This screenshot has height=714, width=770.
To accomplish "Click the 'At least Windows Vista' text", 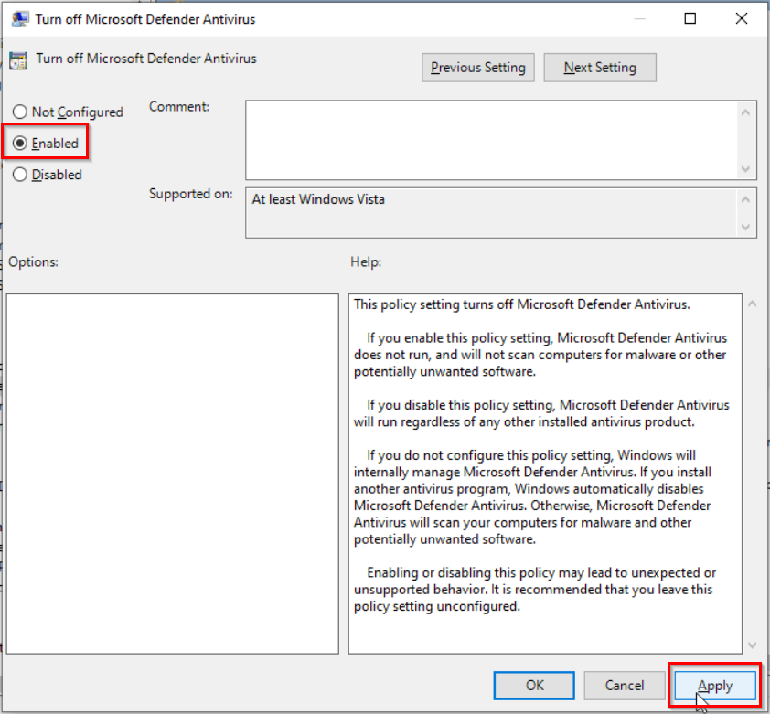I will click(x=318, y=199).
